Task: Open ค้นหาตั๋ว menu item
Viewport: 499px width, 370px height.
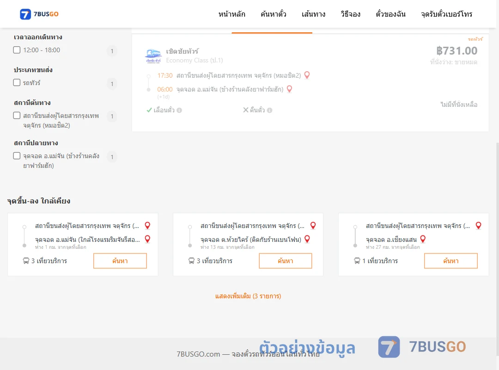Action: (x=274, y=14)
